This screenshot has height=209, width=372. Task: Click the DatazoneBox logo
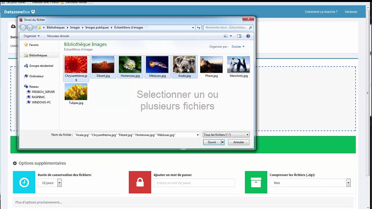coord(20,12)
